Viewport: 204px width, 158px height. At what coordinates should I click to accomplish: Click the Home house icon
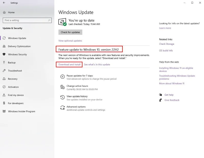[4, 12]
